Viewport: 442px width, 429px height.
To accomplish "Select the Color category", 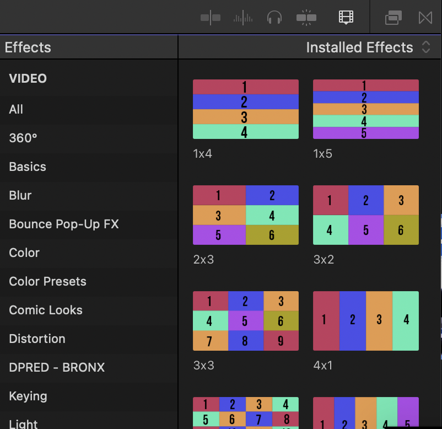I will pos(89,253).
